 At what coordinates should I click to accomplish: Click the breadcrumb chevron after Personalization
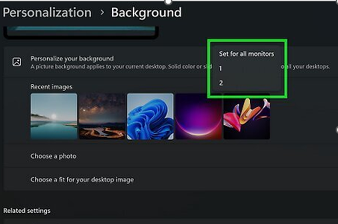coord(102,12)
